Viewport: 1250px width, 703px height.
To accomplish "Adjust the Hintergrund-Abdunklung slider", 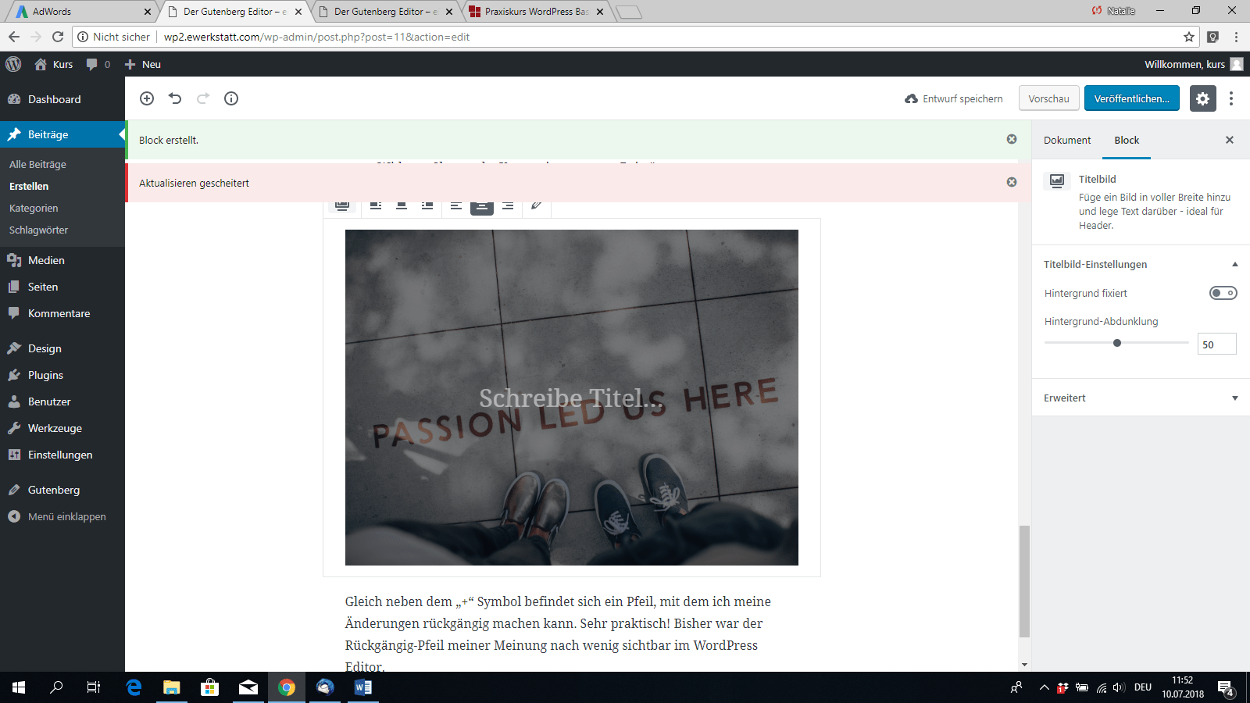I will tap(1117, 343).
